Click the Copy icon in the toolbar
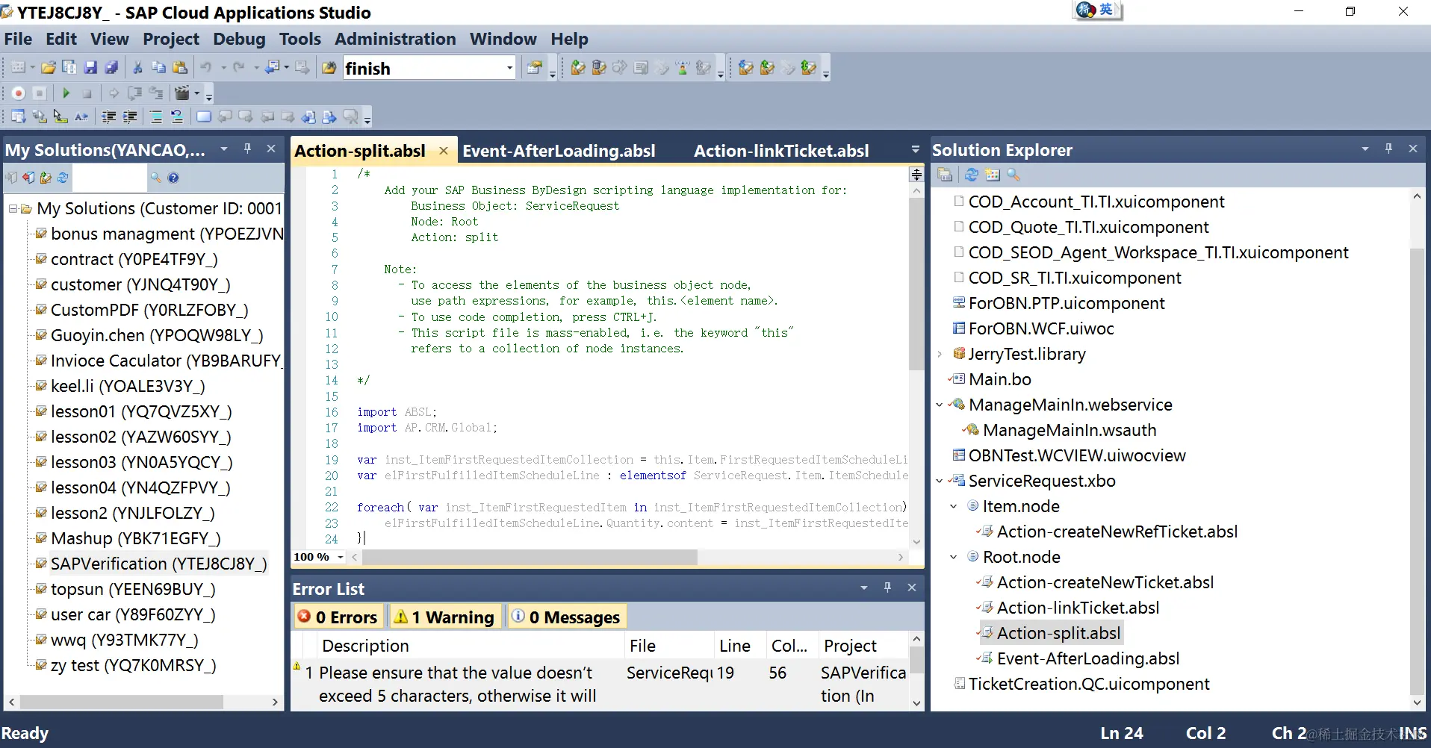1431x748 pixels. 158,68
